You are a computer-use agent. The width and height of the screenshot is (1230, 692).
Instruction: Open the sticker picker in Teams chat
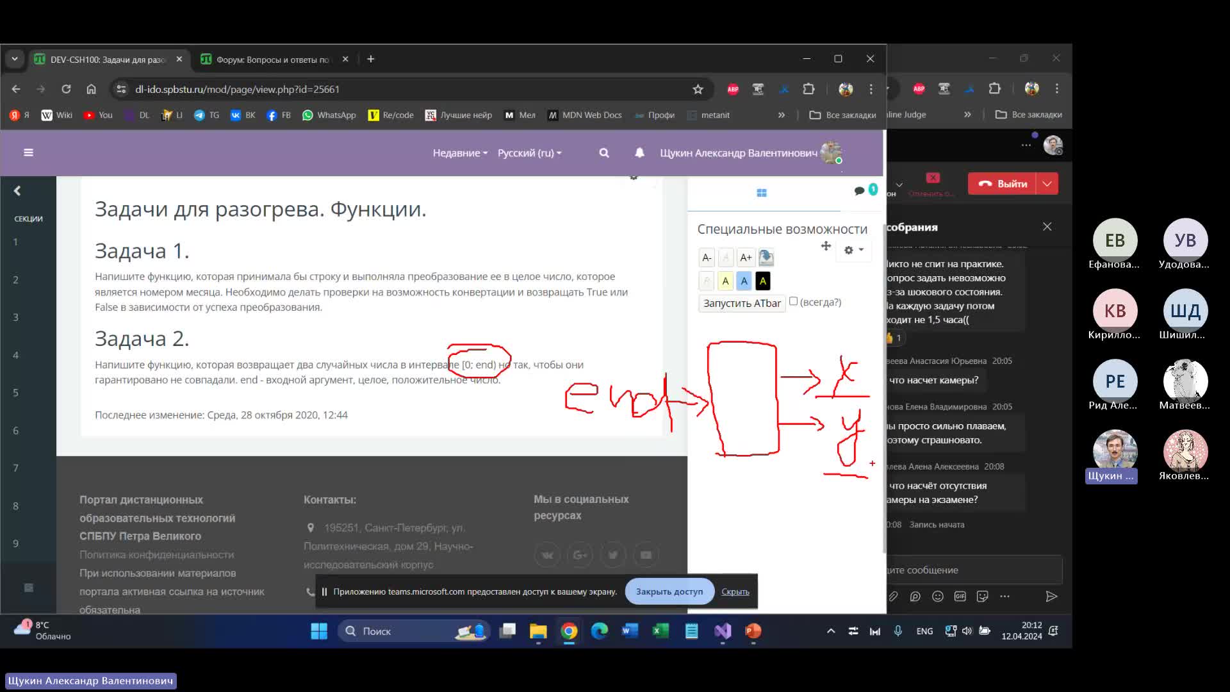(x=983, y=597)
